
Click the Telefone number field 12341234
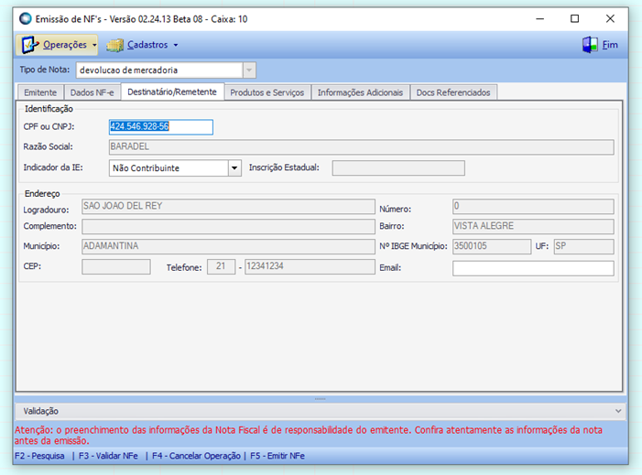310,266
